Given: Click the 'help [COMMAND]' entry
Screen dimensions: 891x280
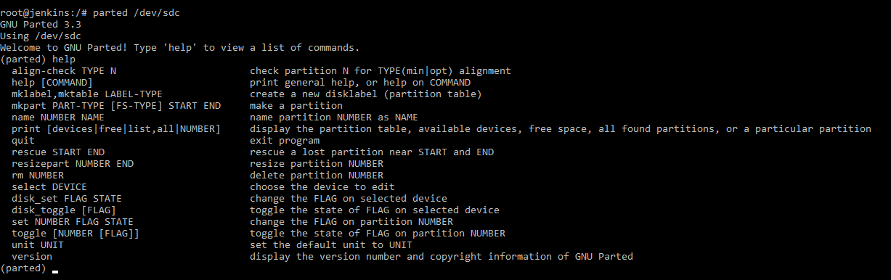Looking at the screenshot, I should click(x=52, y=83).
